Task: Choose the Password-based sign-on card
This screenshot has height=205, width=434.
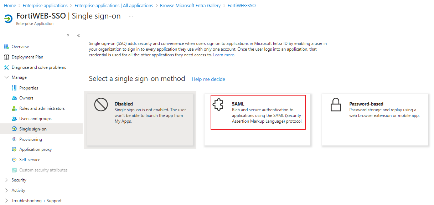Action: pyautogui.click(x=375, y=119)
